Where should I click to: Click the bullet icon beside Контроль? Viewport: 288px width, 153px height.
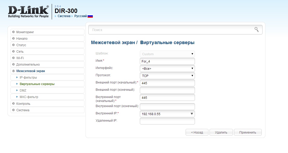(14, 103)
